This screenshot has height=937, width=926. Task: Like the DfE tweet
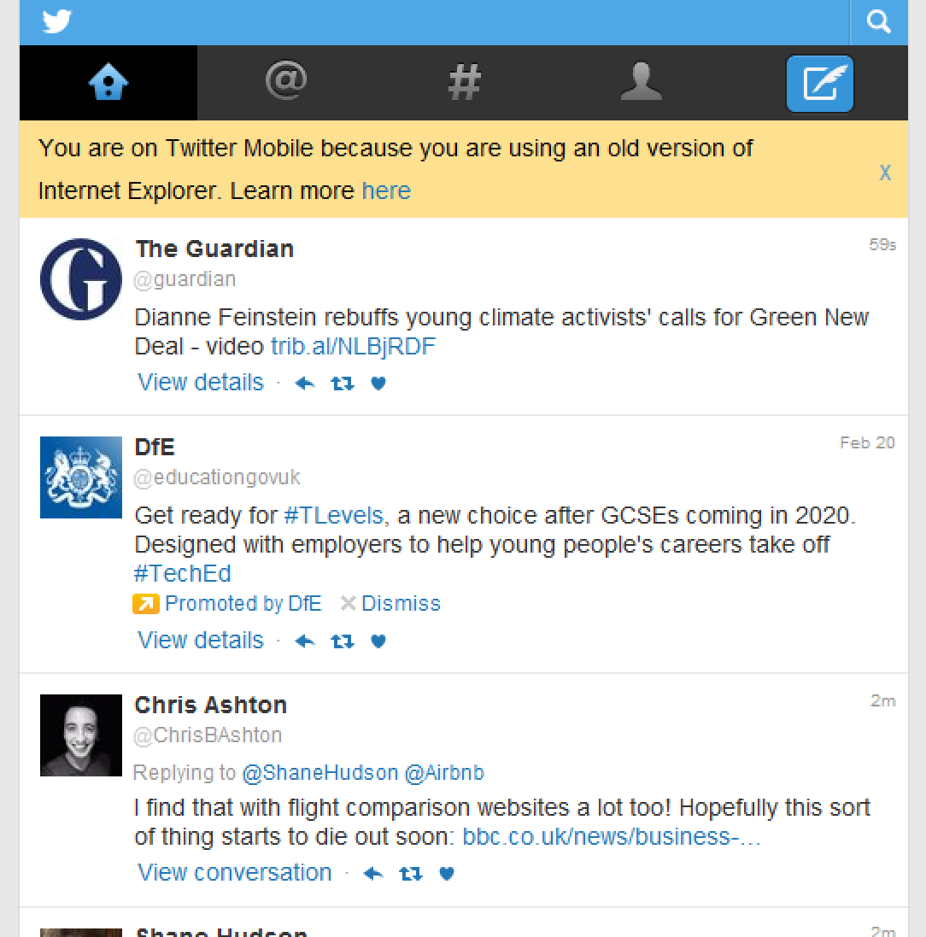(378, 641)
